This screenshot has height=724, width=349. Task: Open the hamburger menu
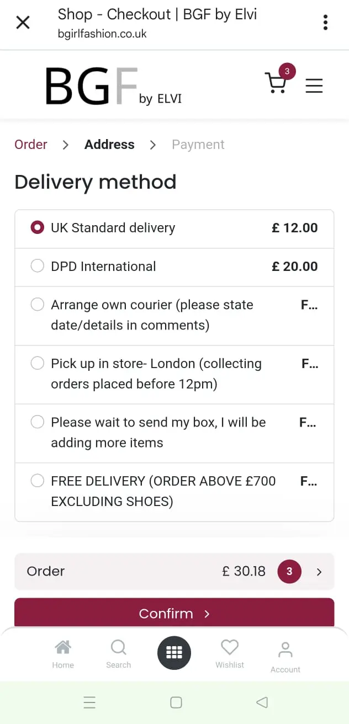[314, 86]
